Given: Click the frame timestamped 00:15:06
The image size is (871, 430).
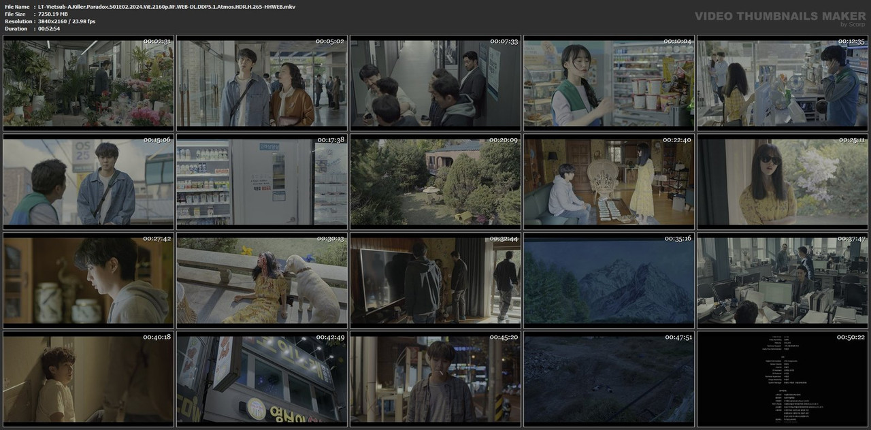Looking at the screenshot, I should (88, 181).
